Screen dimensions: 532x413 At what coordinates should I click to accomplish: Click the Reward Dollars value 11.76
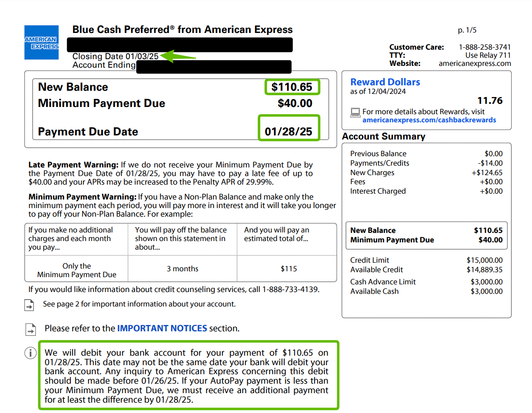pyautogui.click(x=490, y=101)
